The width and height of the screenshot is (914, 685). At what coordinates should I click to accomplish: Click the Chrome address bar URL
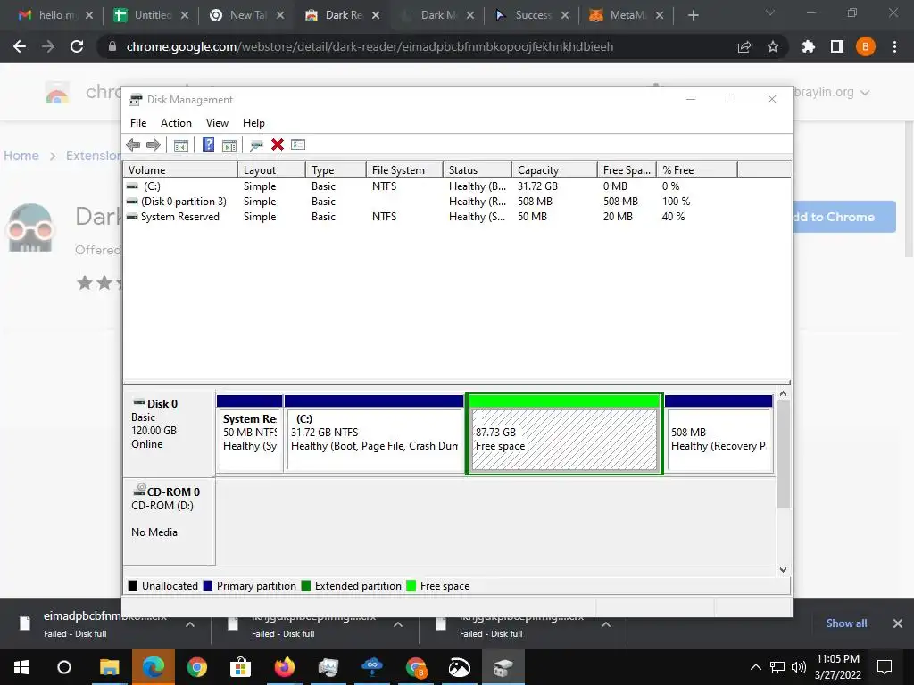tap(370, 46)
